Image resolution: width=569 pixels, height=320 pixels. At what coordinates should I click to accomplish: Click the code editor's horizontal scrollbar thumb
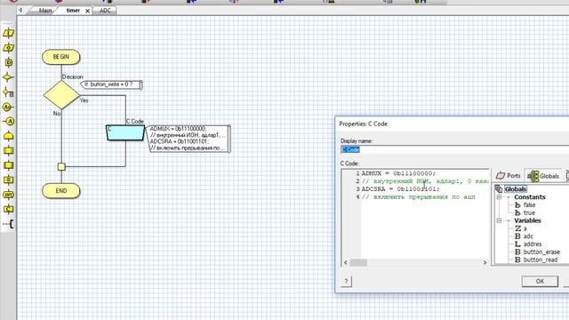point(358,262)
